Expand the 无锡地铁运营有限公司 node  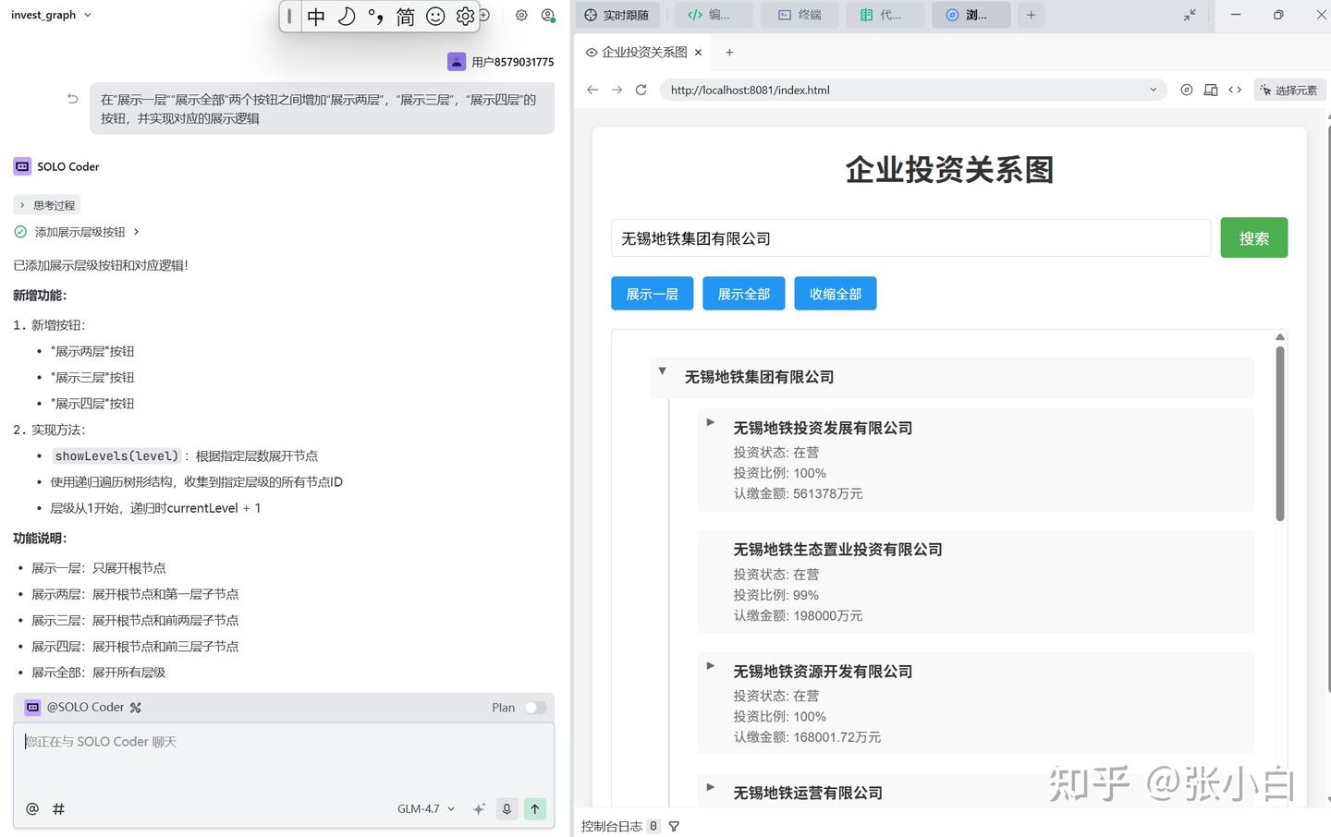pos(710,787)
